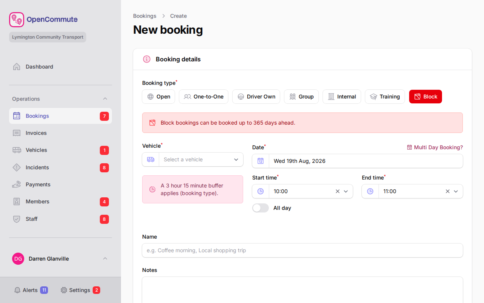
Task: Clear the End time value with X
Action: pyautogui.click(x=447, y=191)
